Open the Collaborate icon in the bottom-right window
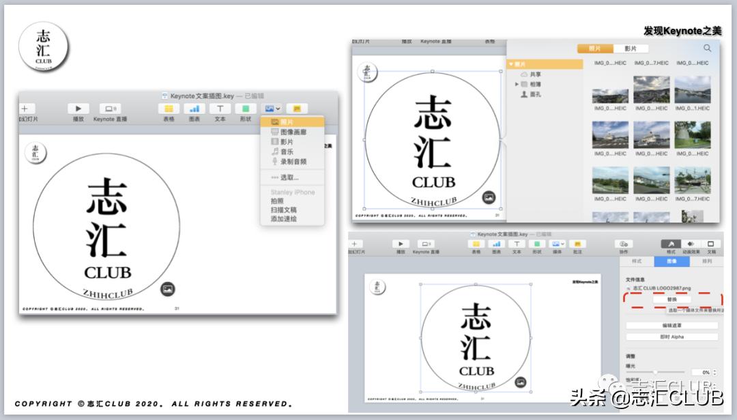The image size is (737, 420). [x=622, y=244]
